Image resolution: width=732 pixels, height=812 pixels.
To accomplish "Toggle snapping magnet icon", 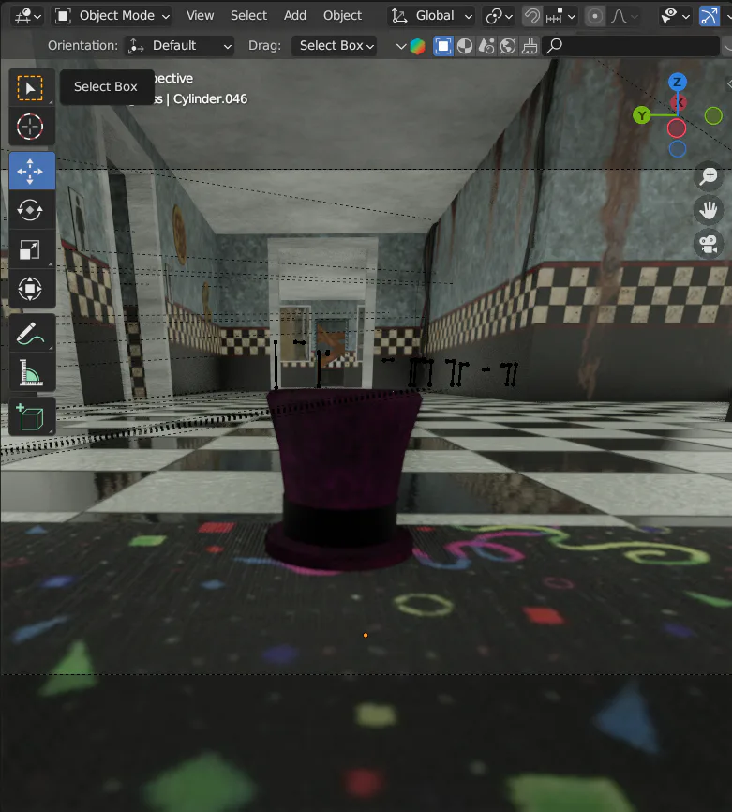I will [x=531, y=17].
